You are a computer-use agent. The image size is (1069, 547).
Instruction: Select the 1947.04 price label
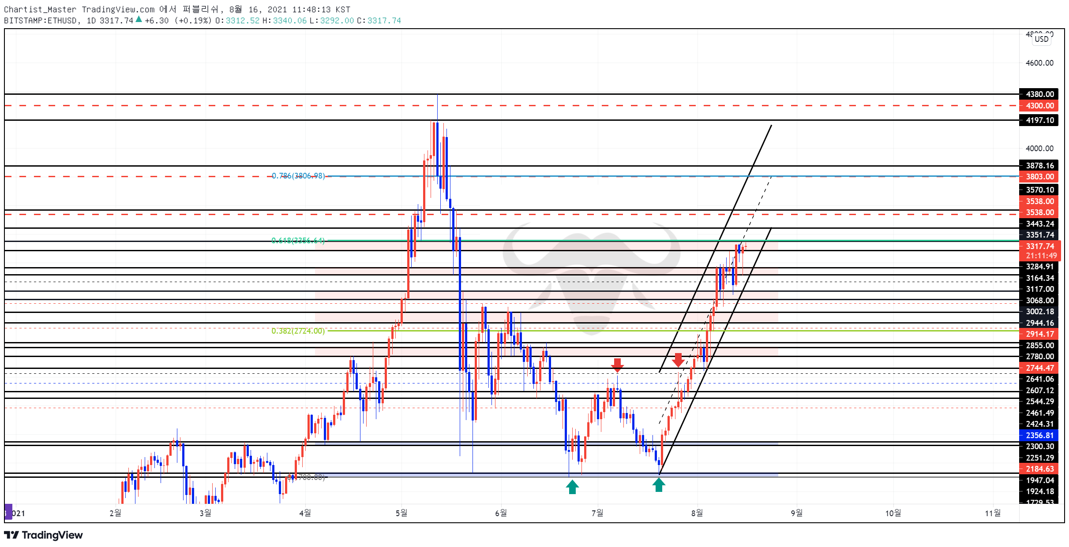tap(1039, 480)
